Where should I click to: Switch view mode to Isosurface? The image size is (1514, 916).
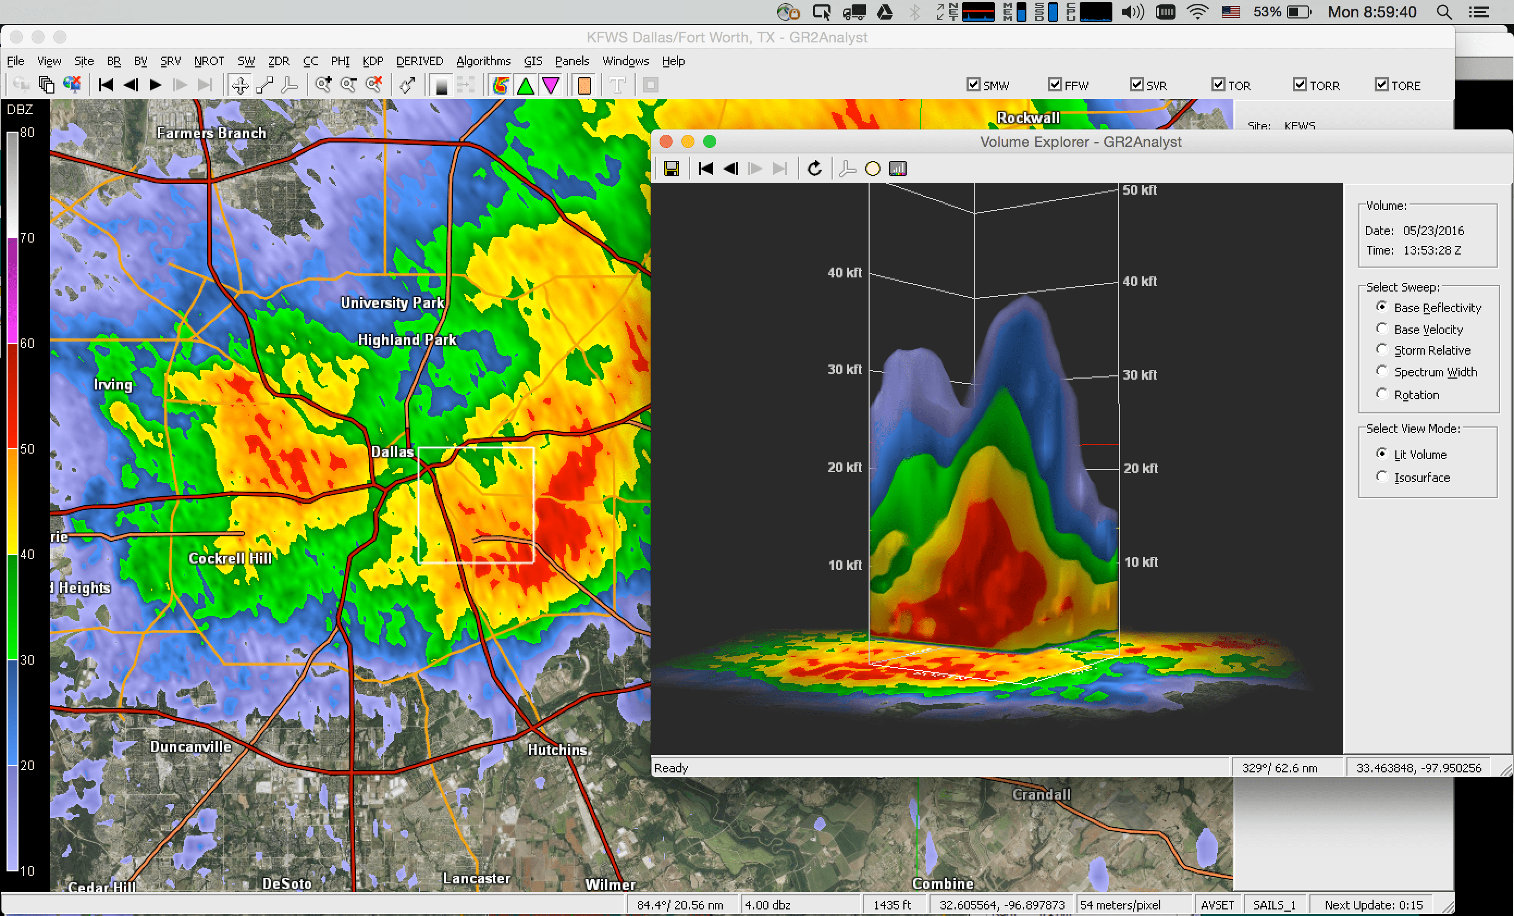pos(1382,477)
